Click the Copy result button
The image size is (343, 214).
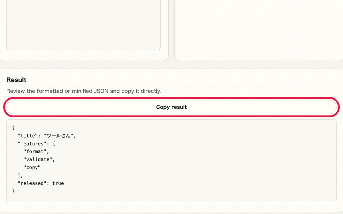coord(171,107)
